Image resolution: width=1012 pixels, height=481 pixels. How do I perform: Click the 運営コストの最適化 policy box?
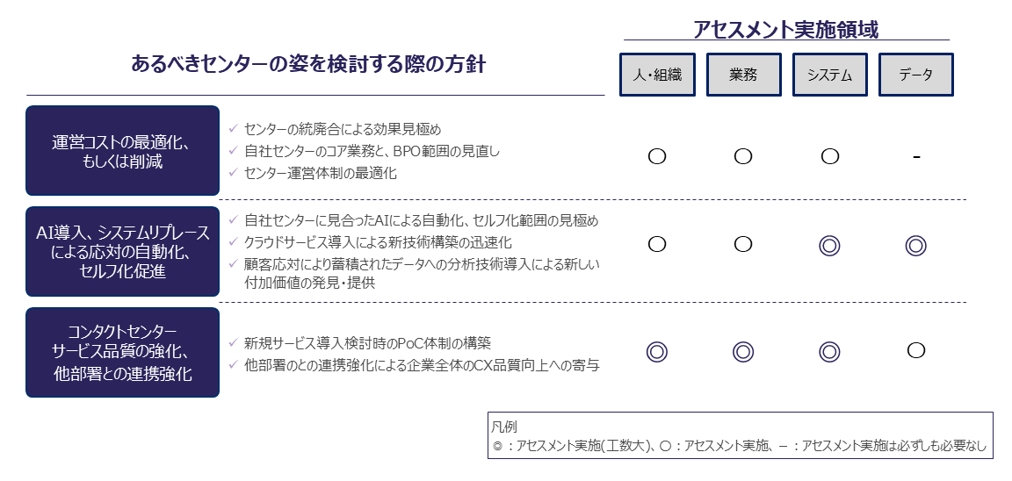122,151
